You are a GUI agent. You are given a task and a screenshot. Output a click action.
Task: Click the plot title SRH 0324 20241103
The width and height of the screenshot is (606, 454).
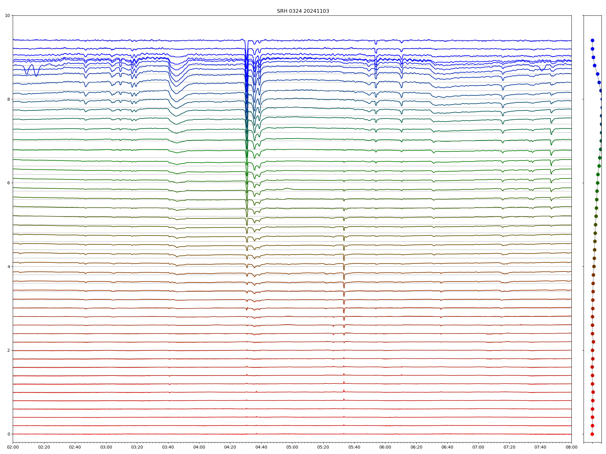[303, 11]
